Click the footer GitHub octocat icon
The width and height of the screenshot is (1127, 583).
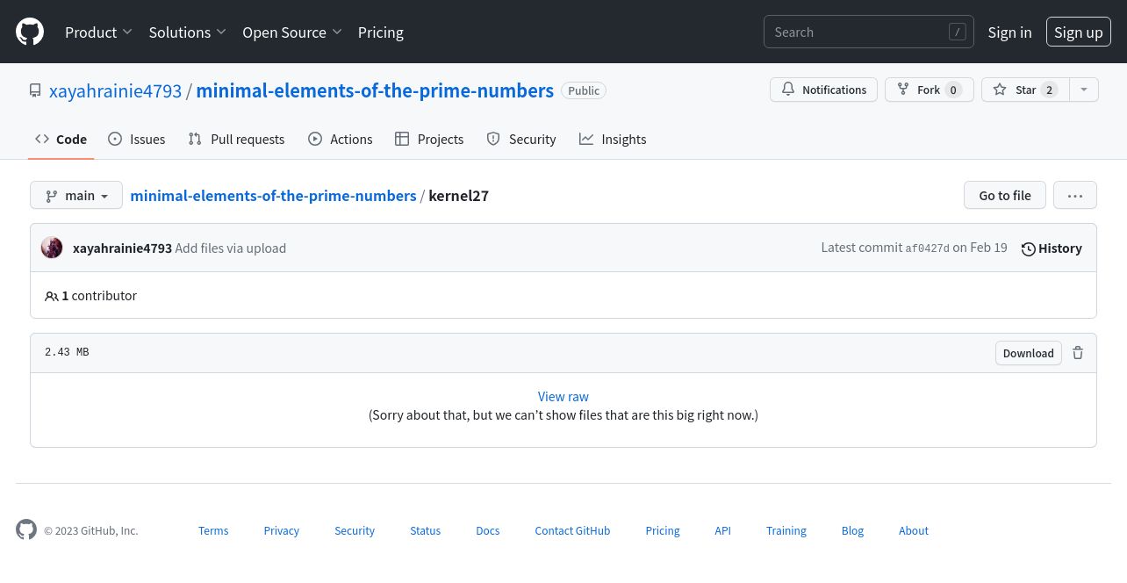click(26, 529)
